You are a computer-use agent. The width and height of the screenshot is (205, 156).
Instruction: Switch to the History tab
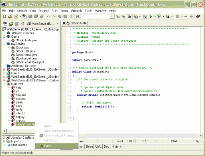[116, 146]
